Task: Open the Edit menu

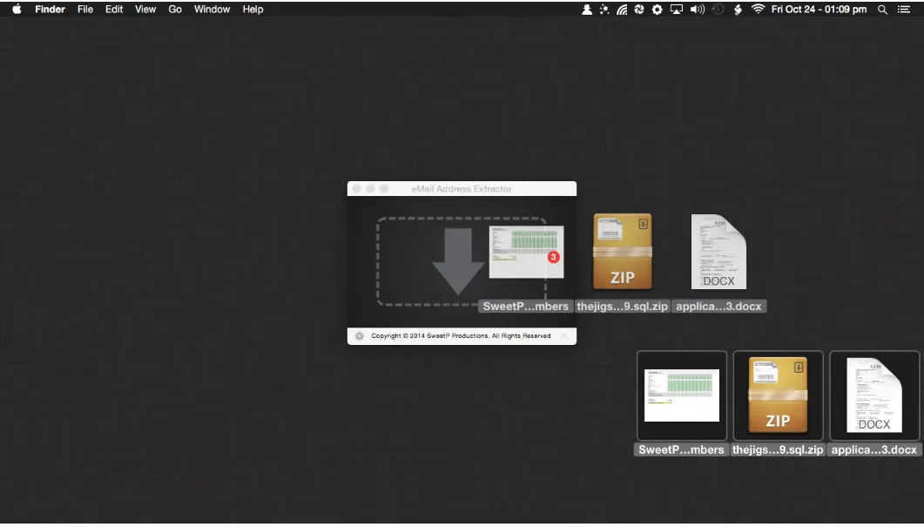Action: click(114, 10)
